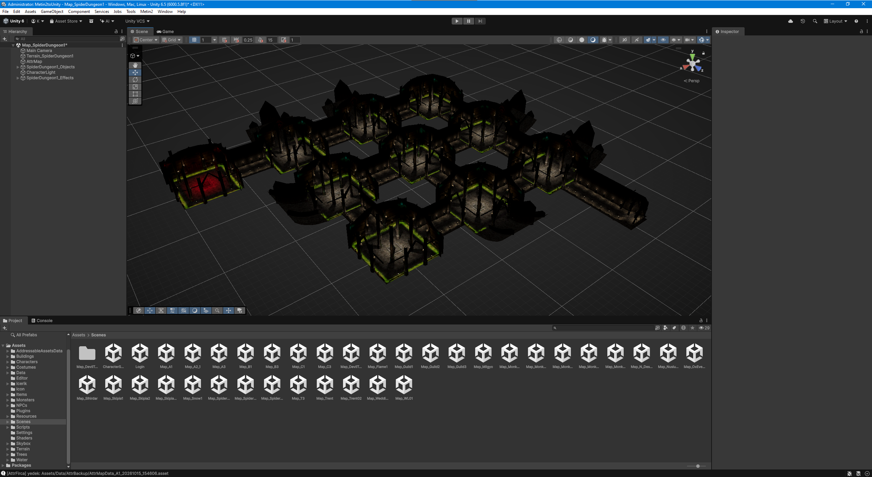The height and width of the screenshot is (477, 872).
Task: Select the Skybox folder in Project tree
Action: (x=23, y=444)
